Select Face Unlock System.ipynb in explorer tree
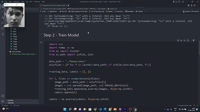This screenshot has width=200, height=112. 23,54
